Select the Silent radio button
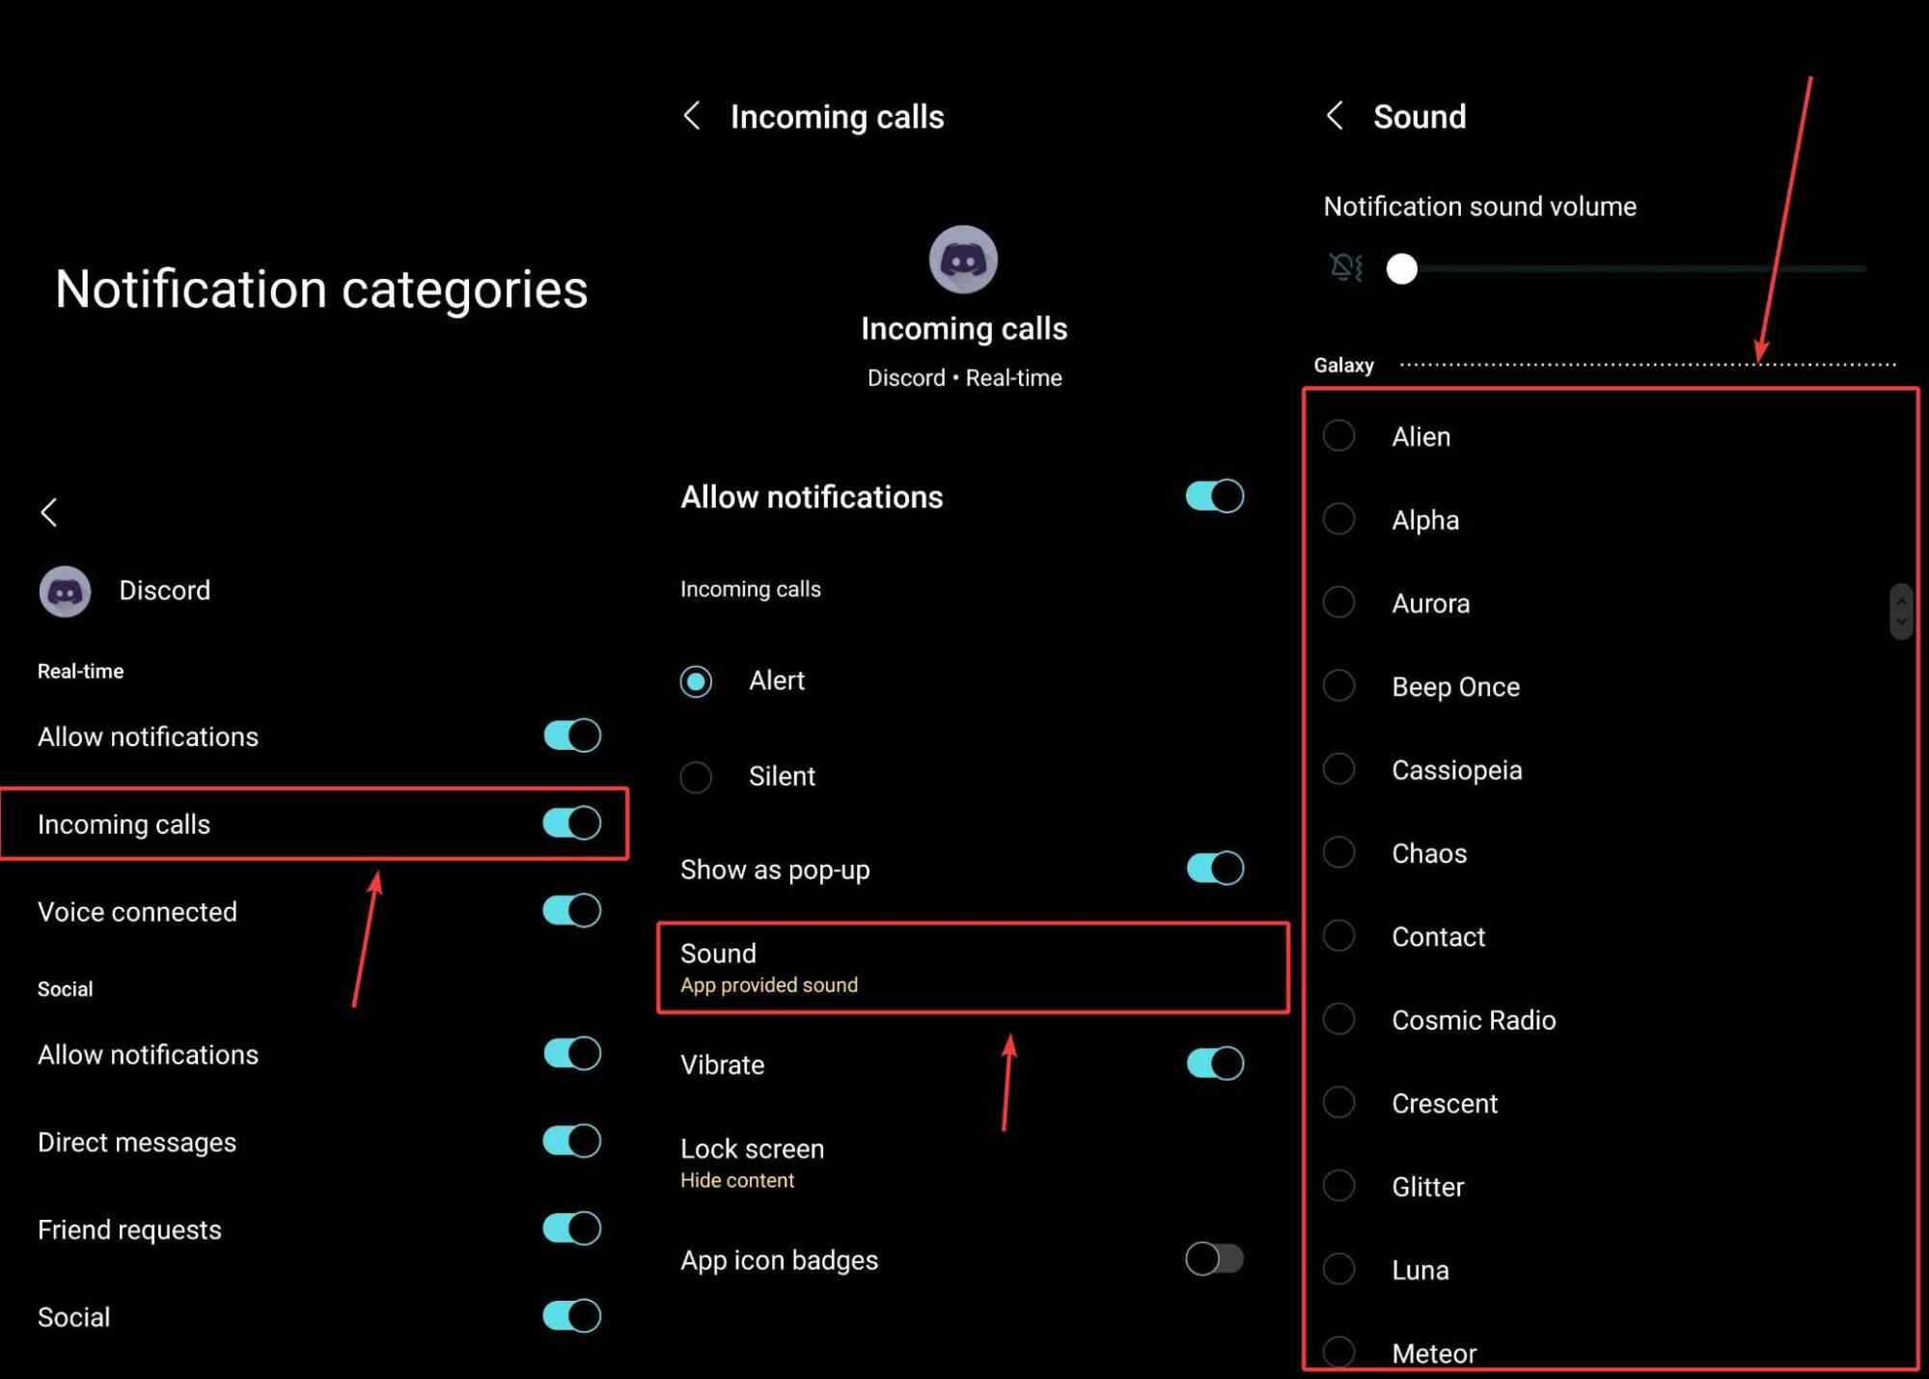This screenshot has width=1929, height=1379. coord(696,777)
